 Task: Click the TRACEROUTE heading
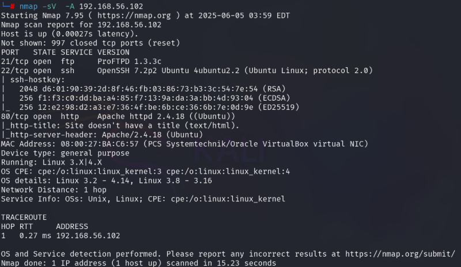[24, 218]
